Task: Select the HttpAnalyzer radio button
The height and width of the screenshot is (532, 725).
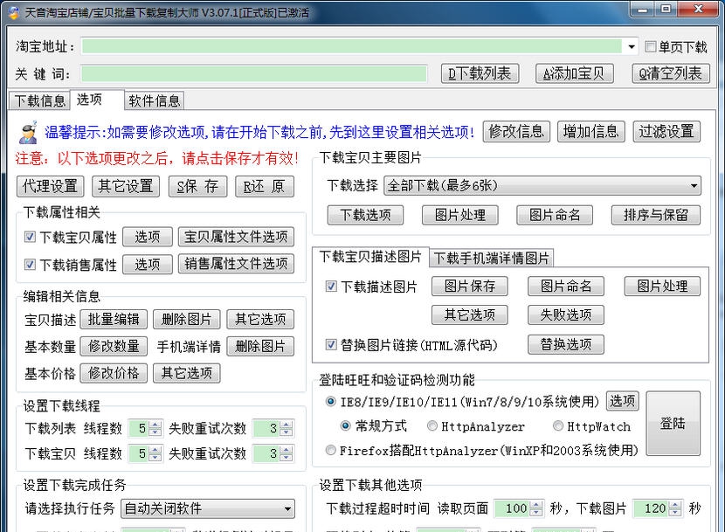Action: [432, 426]
